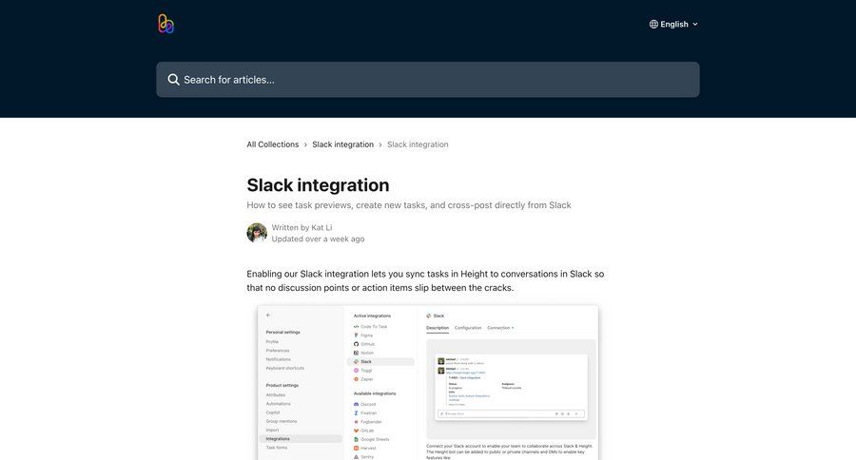Click the Height logo in the header
Screen dimensions: 856x460
click(x=166, y=24)
